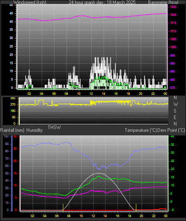
Task: Click the 15 value on windspeed axis
Action: (11, 63)
